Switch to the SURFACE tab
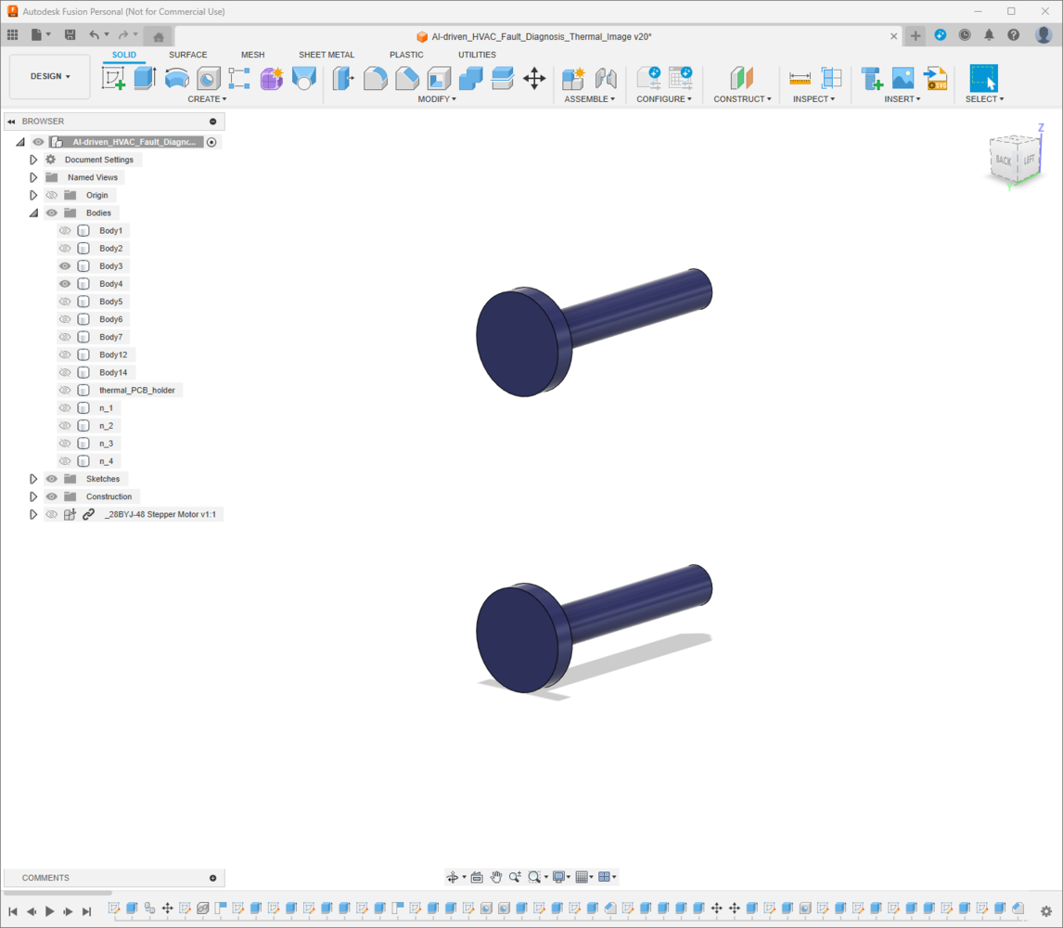Image resolution: width=1063 pixels, height=928 pixels. coord(187,55)
